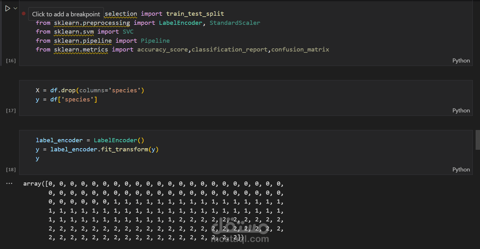This screenshot has height=249, width=480.
Task: Click the lone 'y' on the cell's last line
Action: 37,159
